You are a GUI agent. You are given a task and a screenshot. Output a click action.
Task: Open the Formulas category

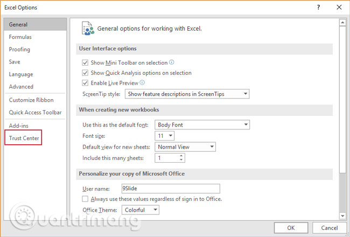[x=35, y=37]
